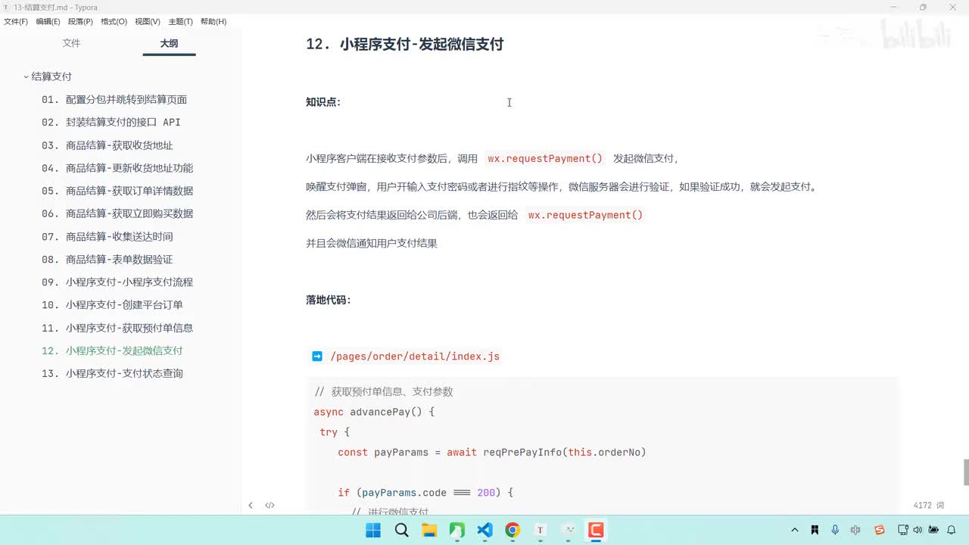Open the 帮助(H) menu

pos(213,22)
